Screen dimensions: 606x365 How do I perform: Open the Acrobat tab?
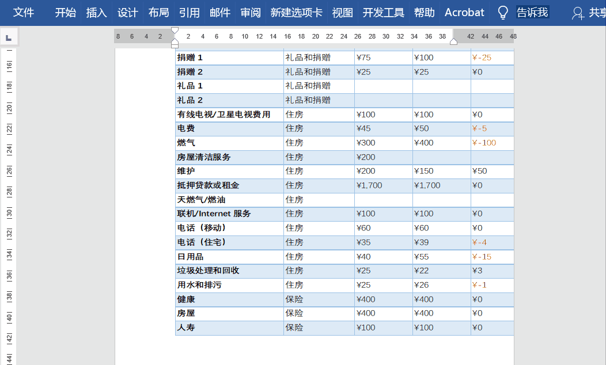pyautogui.click(x=464, y=13)
